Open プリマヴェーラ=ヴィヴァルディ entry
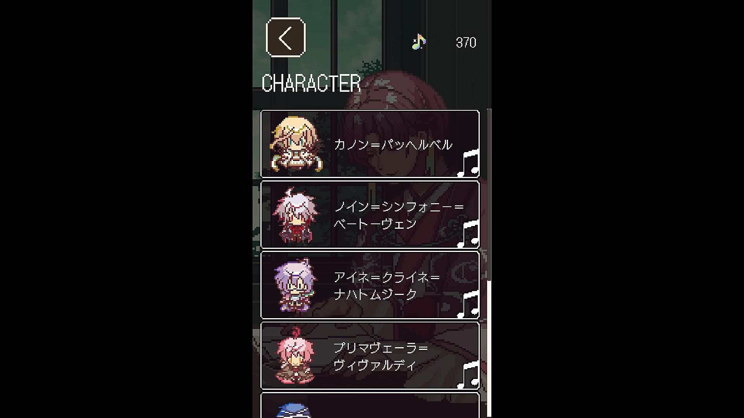This screenshot has width=744, height=418. tap(370, 355)
